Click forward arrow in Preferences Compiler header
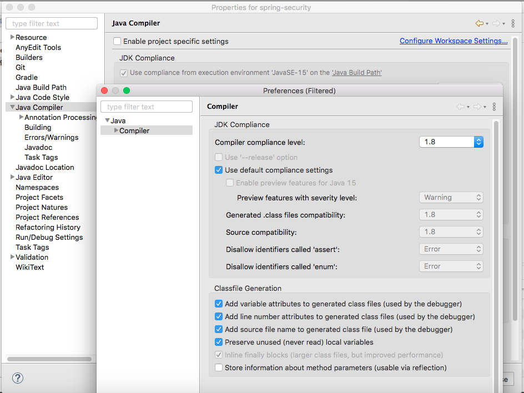Screen dimensions: 524x393 click(477, 107)
